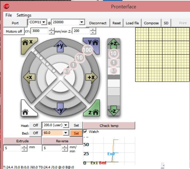This screenshot has height=169, width=190.
Task: Click the Pronterface app logo icon
Action: pyautogui.click(x=6, y=6)
